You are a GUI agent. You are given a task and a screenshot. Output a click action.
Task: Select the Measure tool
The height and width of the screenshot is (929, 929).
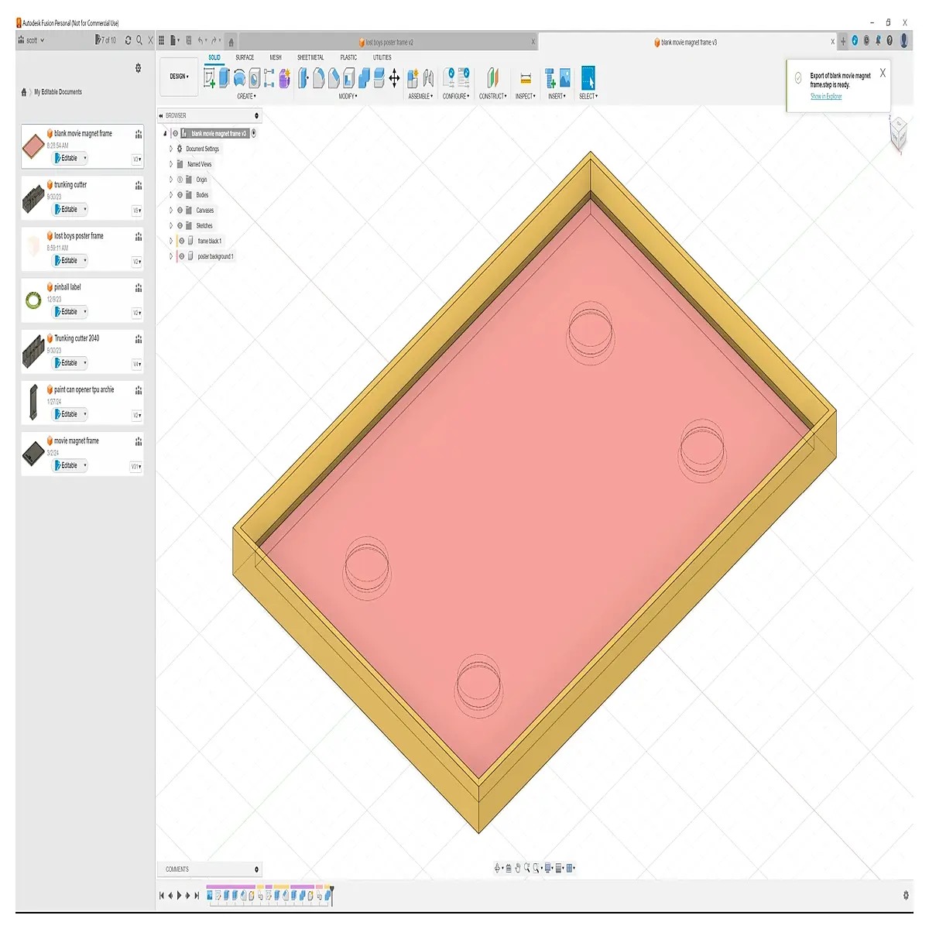coord(526,78)
